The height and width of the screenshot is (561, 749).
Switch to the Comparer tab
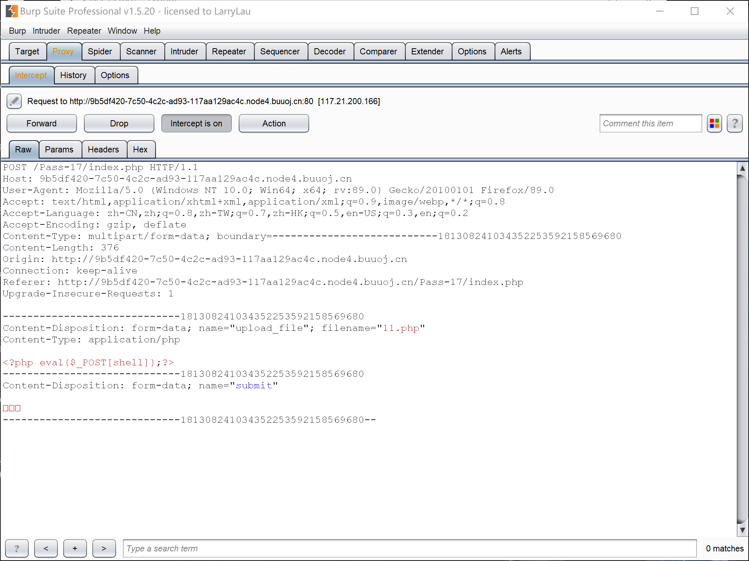pos(379,51)
